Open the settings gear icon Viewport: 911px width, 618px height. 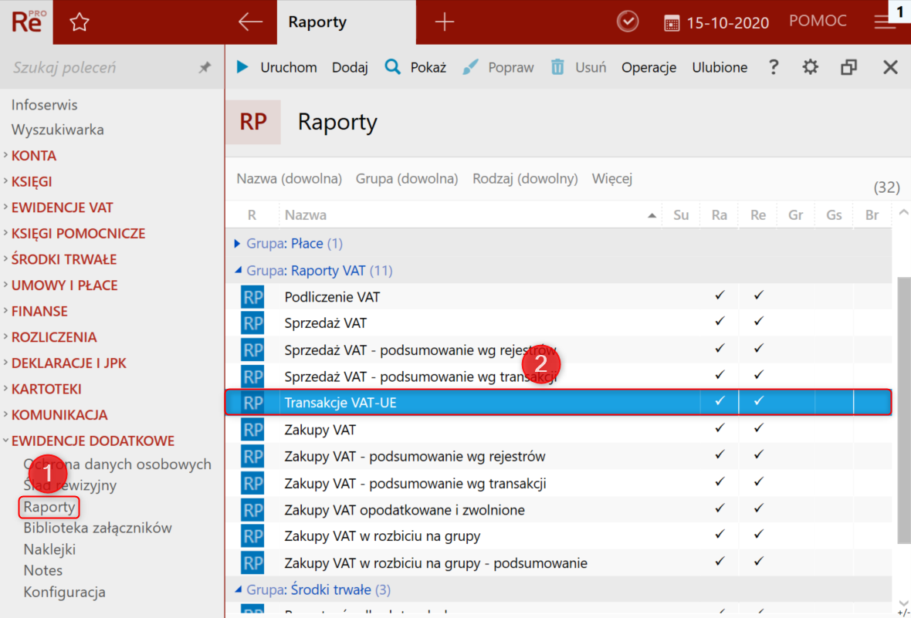coord(810,67)
